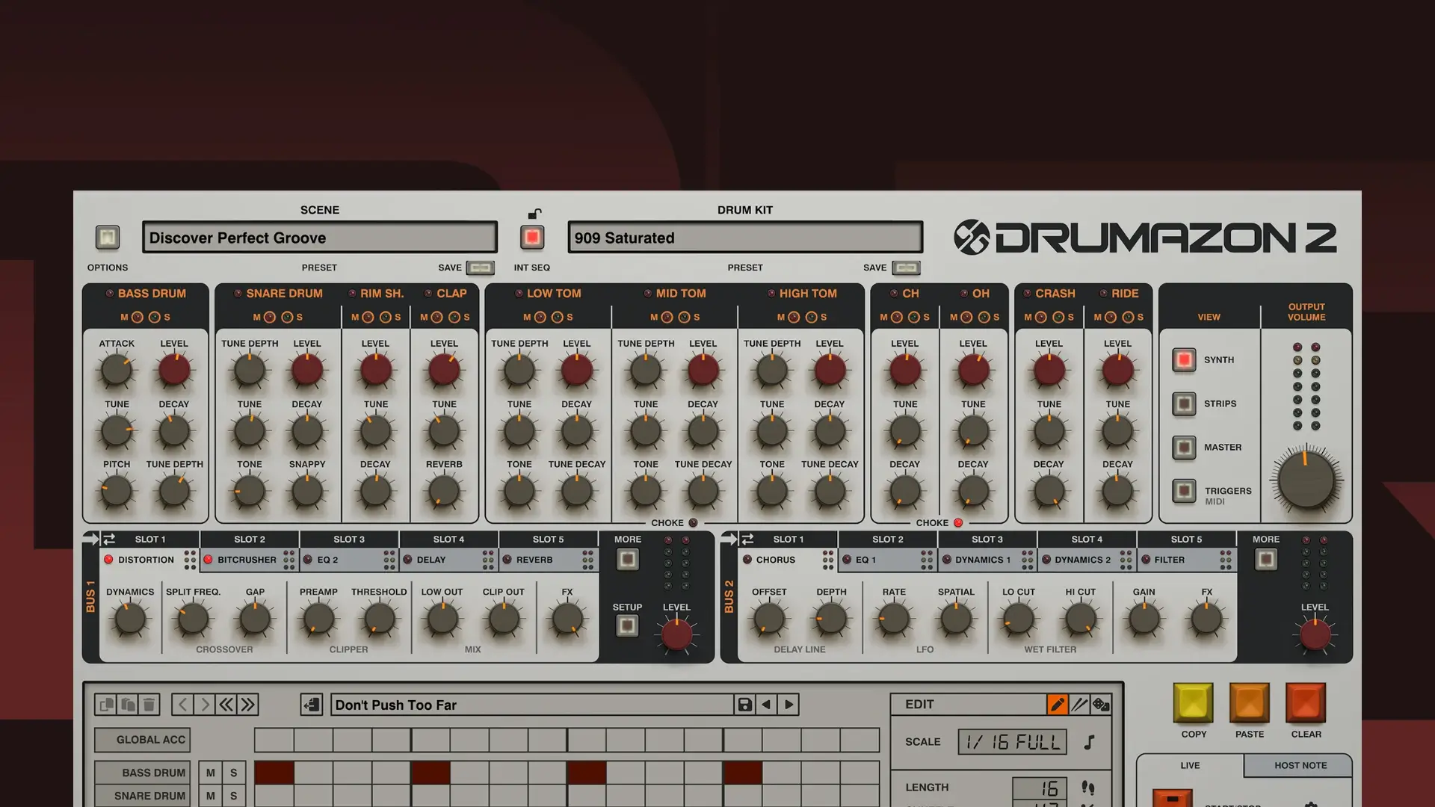Screen dimensions: 1435x807
Task: Open the Drum Kit preset '909 Saturated' selector
Action: pyautogui.click(x=745, y=238)
